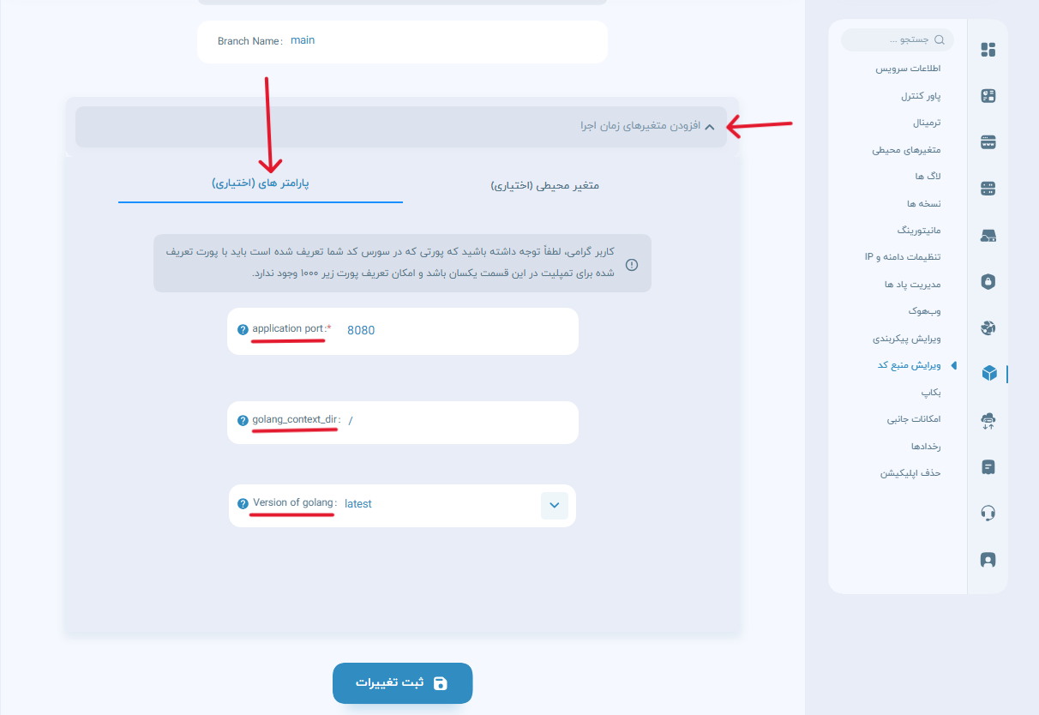Viewport: 1039px width, 715px height.
Task: Click help icon beside golang_context_dir
Action: tap(243, 420)
